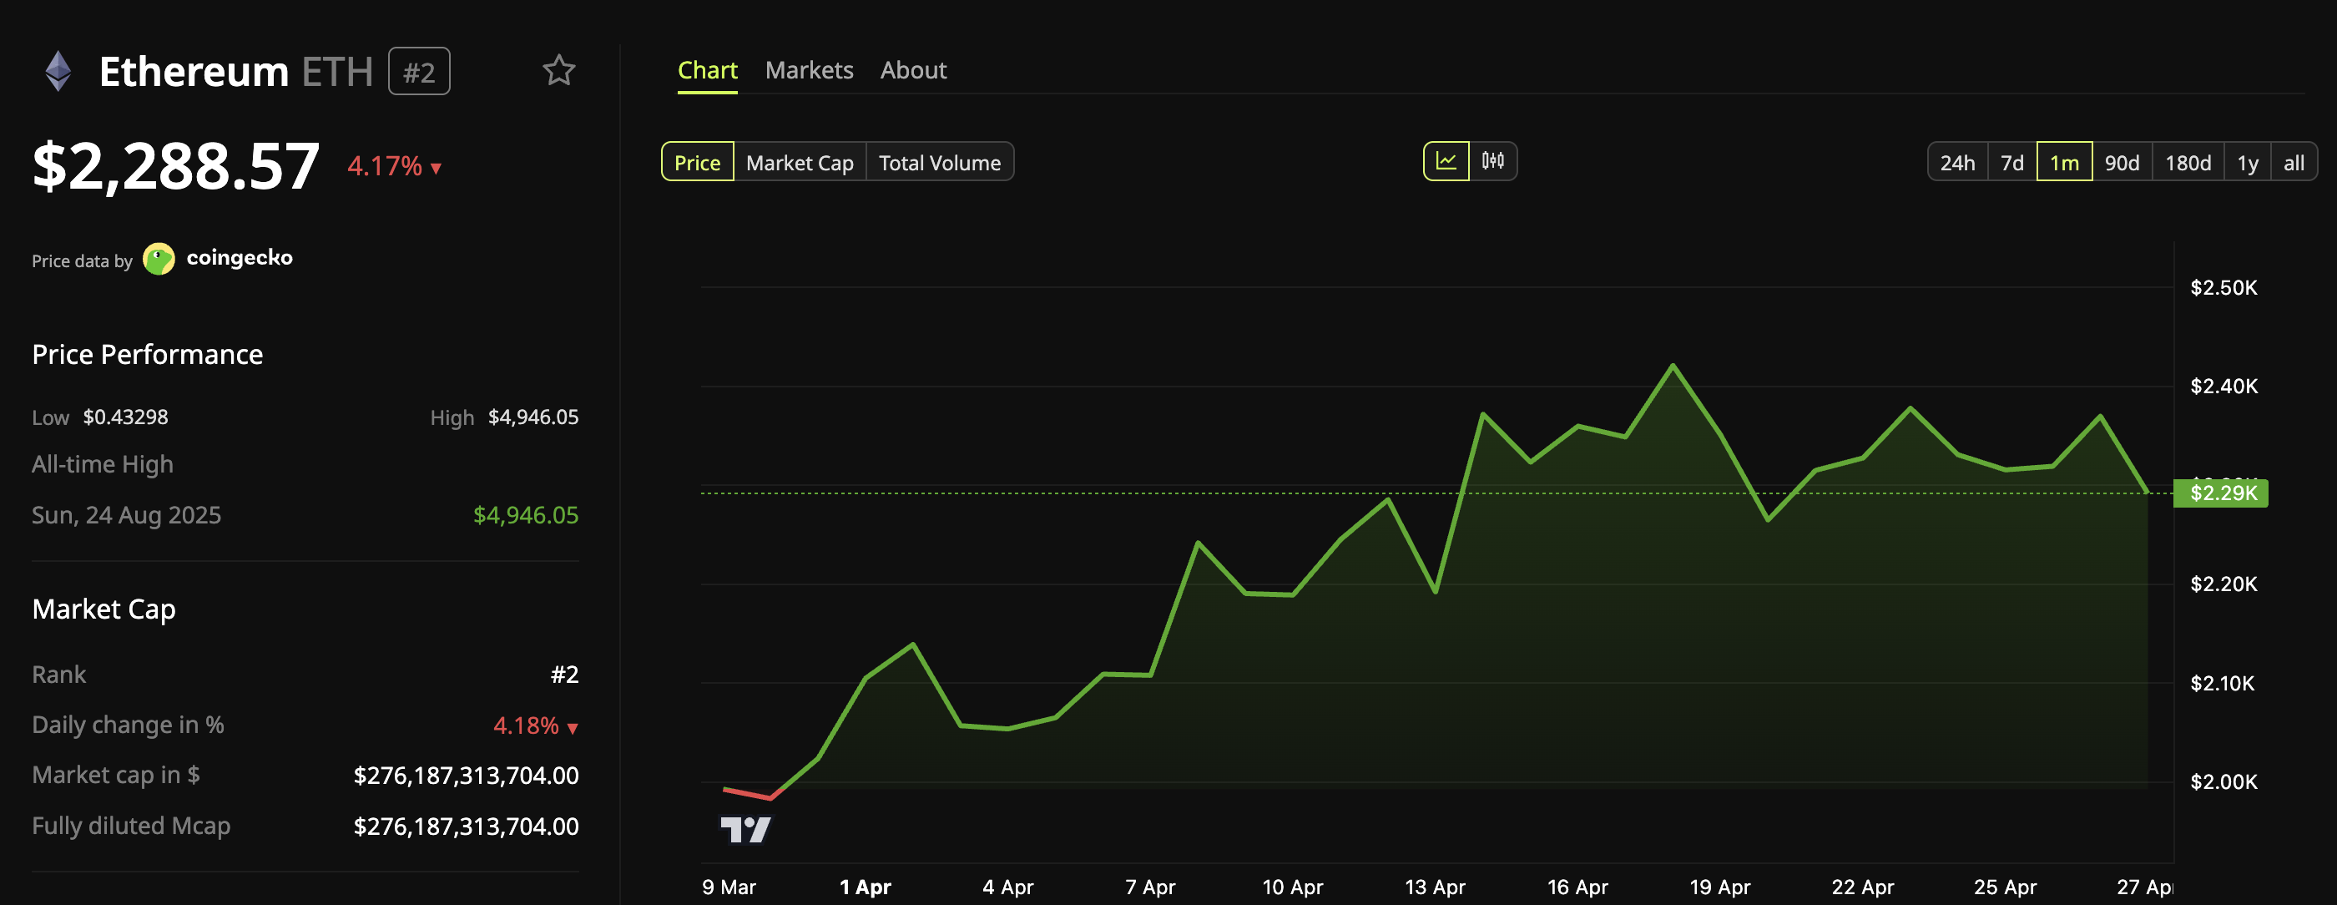Select the 1y timeframe

[2248, 162]
